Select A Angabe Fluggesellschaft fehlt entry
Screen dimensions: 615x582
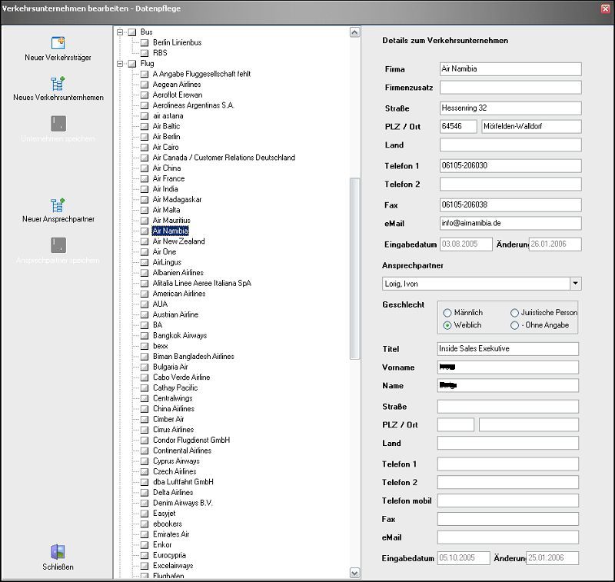pyautogui.click(x=201, y=74)
